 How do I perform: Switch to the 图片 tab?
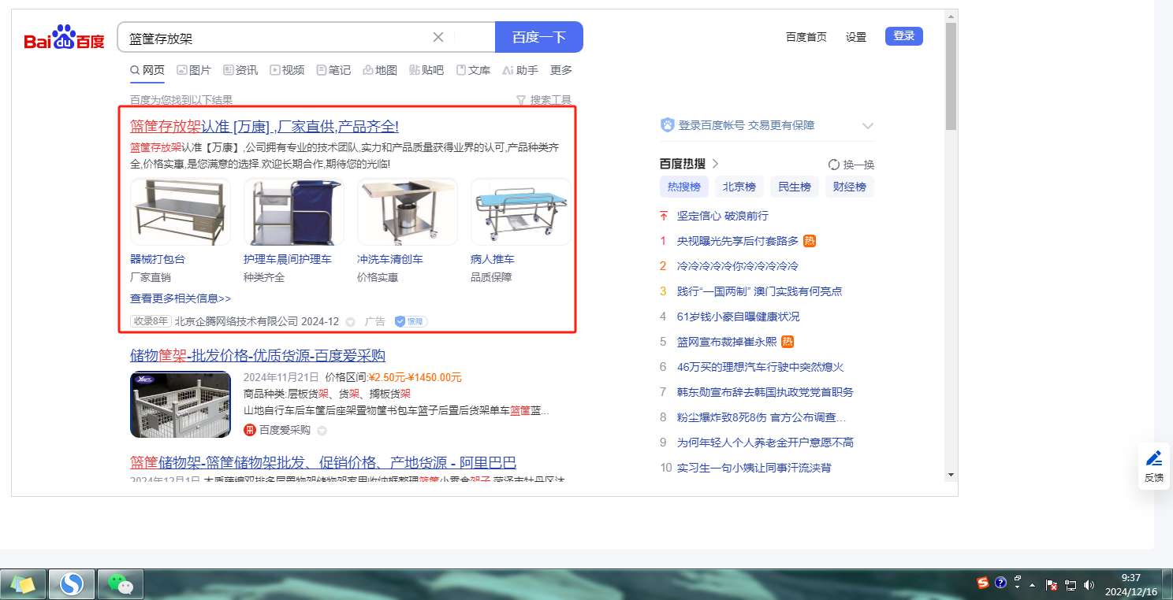(x=194, y=70)
